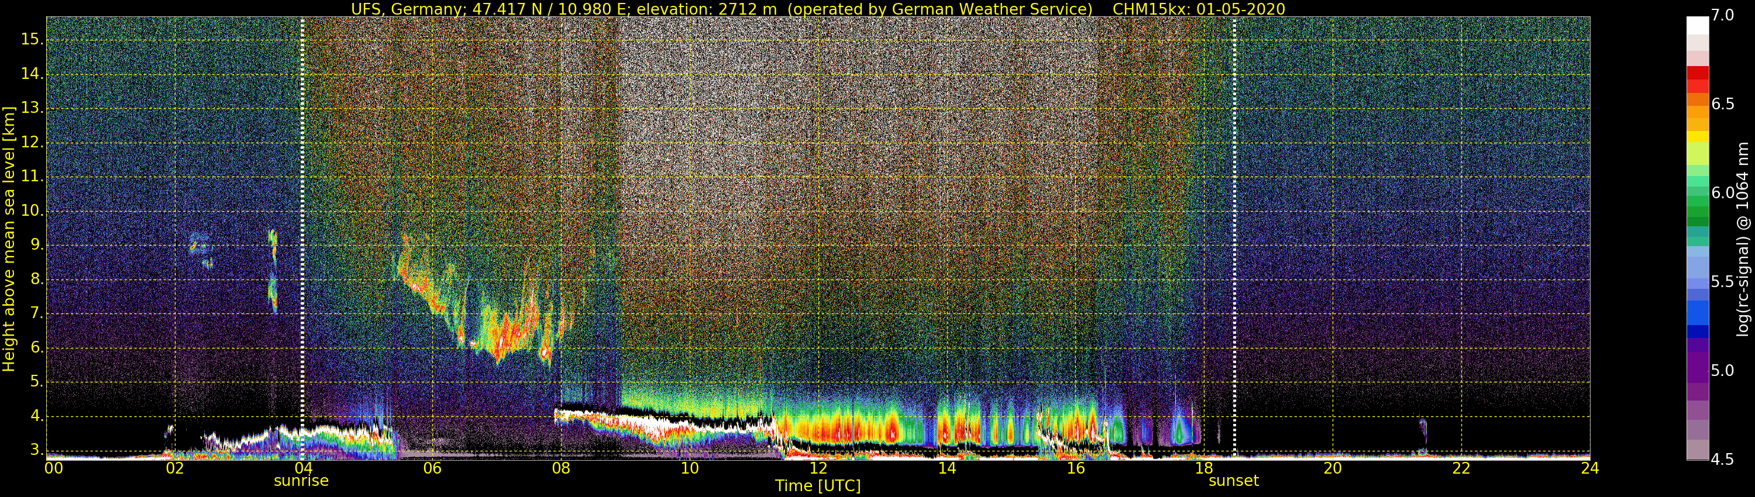Select the dark blue colorbar segment

(x=1697, y=332)
